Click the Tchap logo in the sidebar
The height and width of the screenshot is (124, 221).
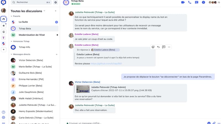(3, 2)
